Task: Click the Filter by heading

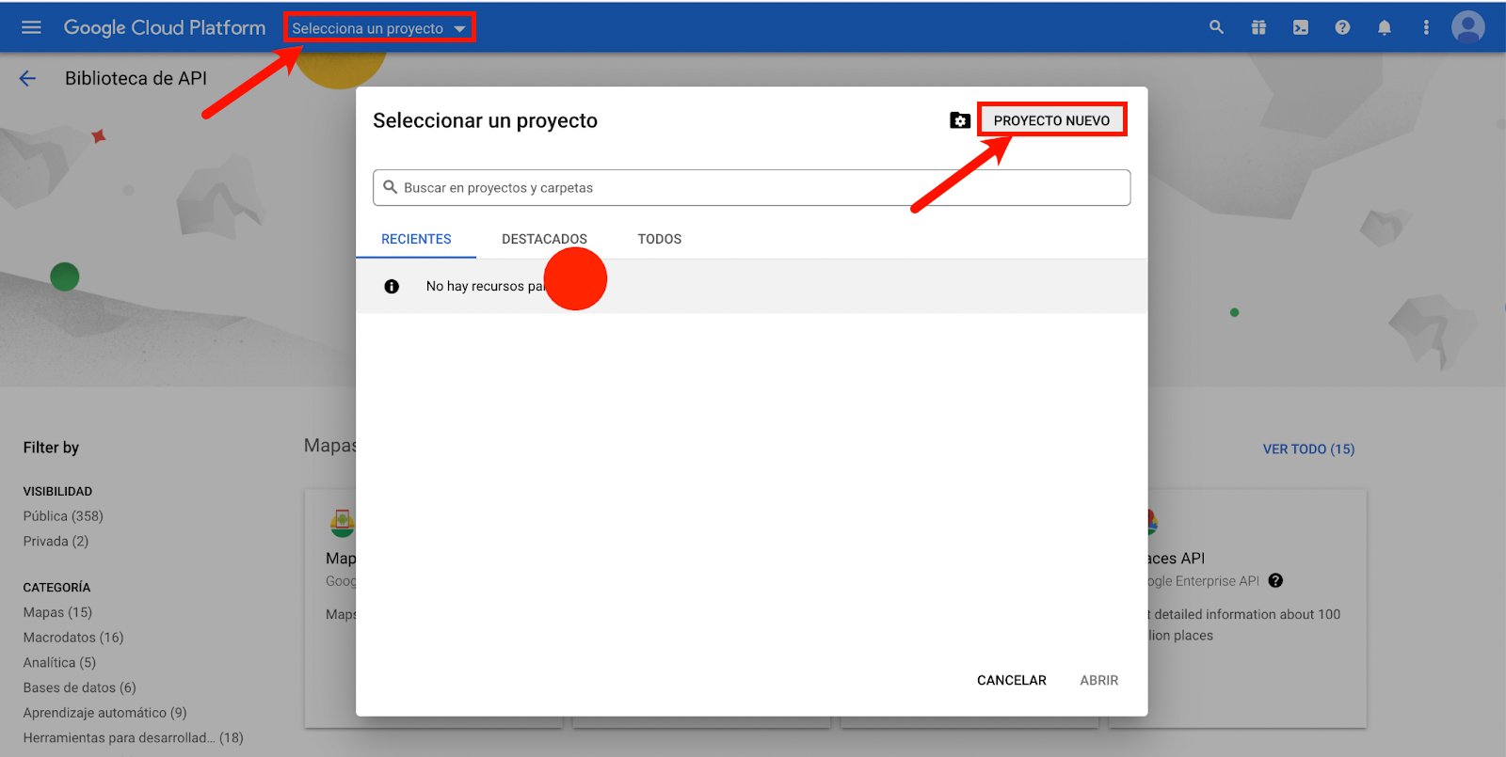Action: (x=51, y=448)
